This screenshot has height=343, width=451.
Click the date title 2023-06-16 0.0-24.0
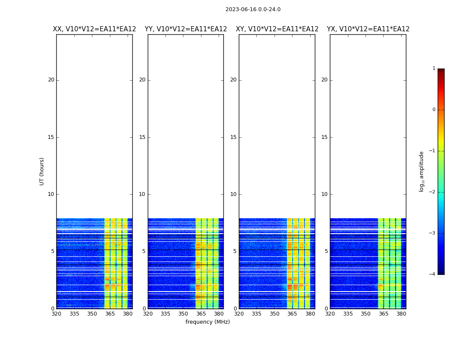tap(253, 9)
